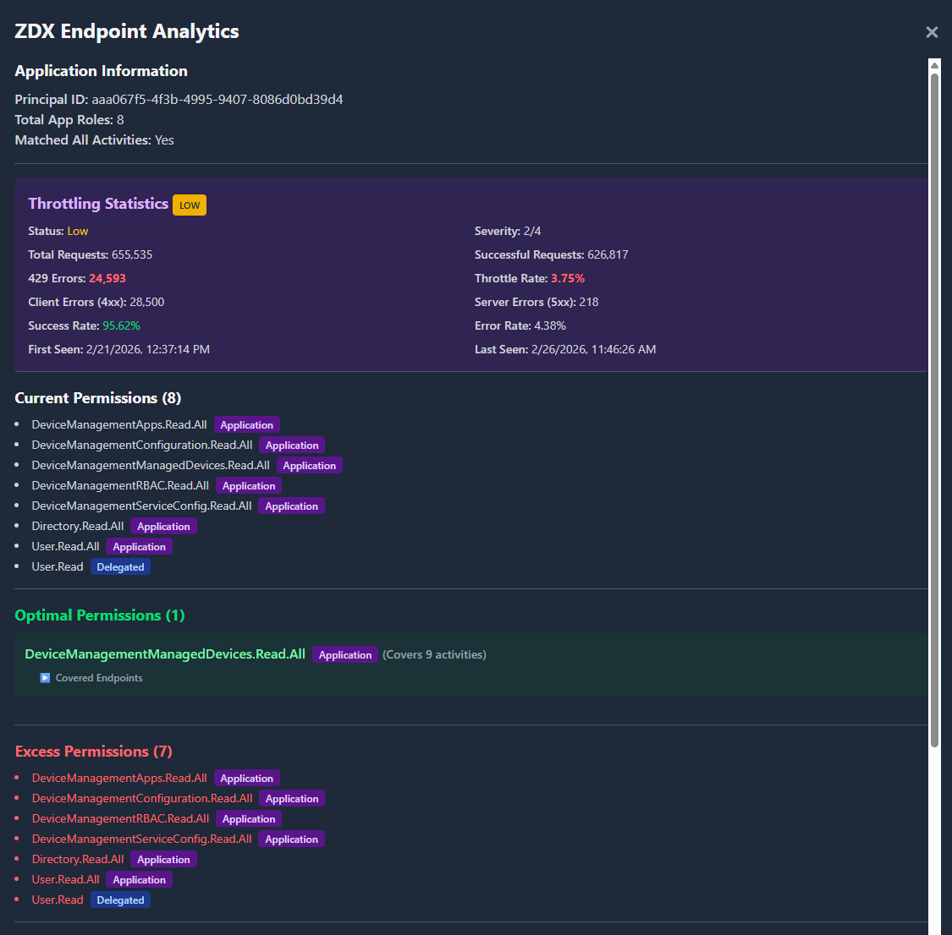Close the ZDX Endpoint Analytics dialog
The height and width of the screenshot is (935, 952).
[x=932, y=32]
